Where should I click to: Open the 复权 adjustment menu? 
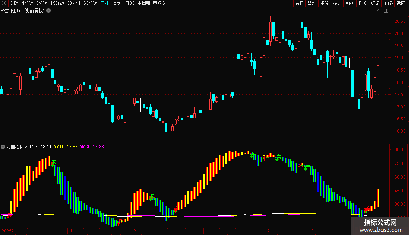click(x=299, y=3)
